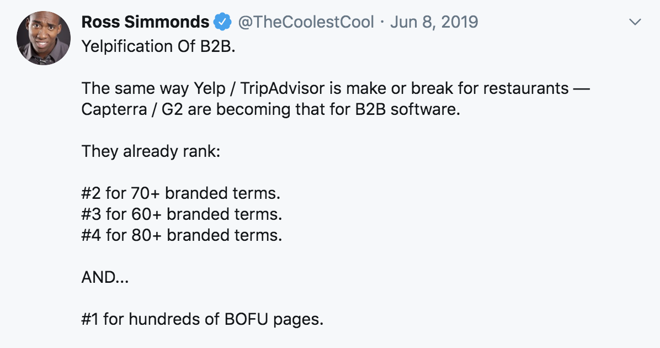
Task: Click the '#4 for 80+ branded terms.' line
Action: coord(182,235)
